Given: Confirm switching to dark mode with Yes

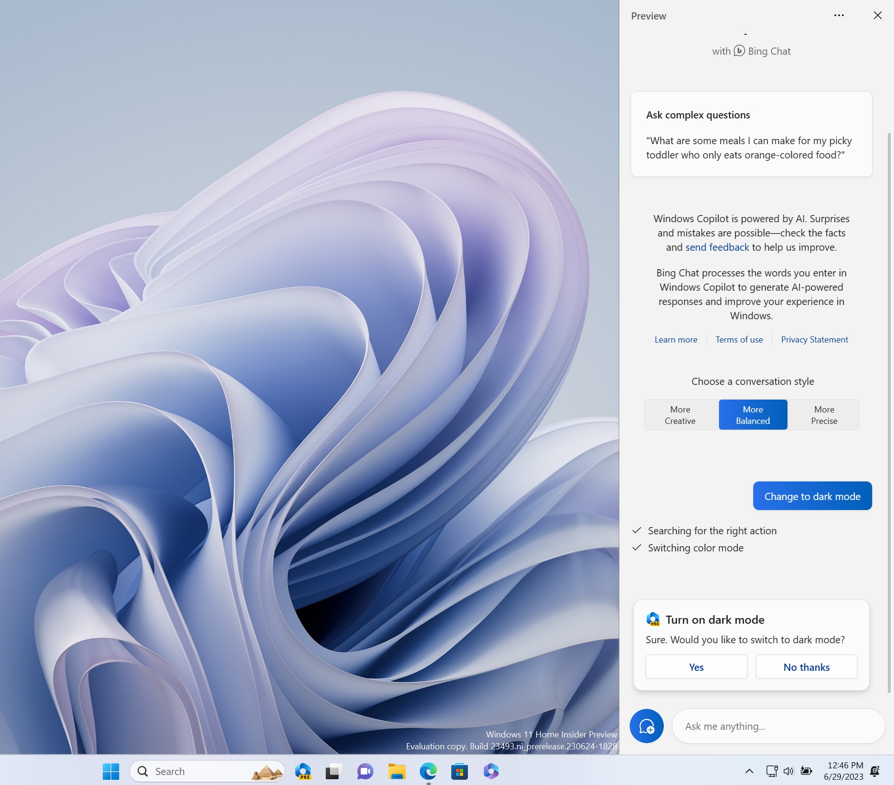Looking at the screenshot, I should (x=696, y=667).
